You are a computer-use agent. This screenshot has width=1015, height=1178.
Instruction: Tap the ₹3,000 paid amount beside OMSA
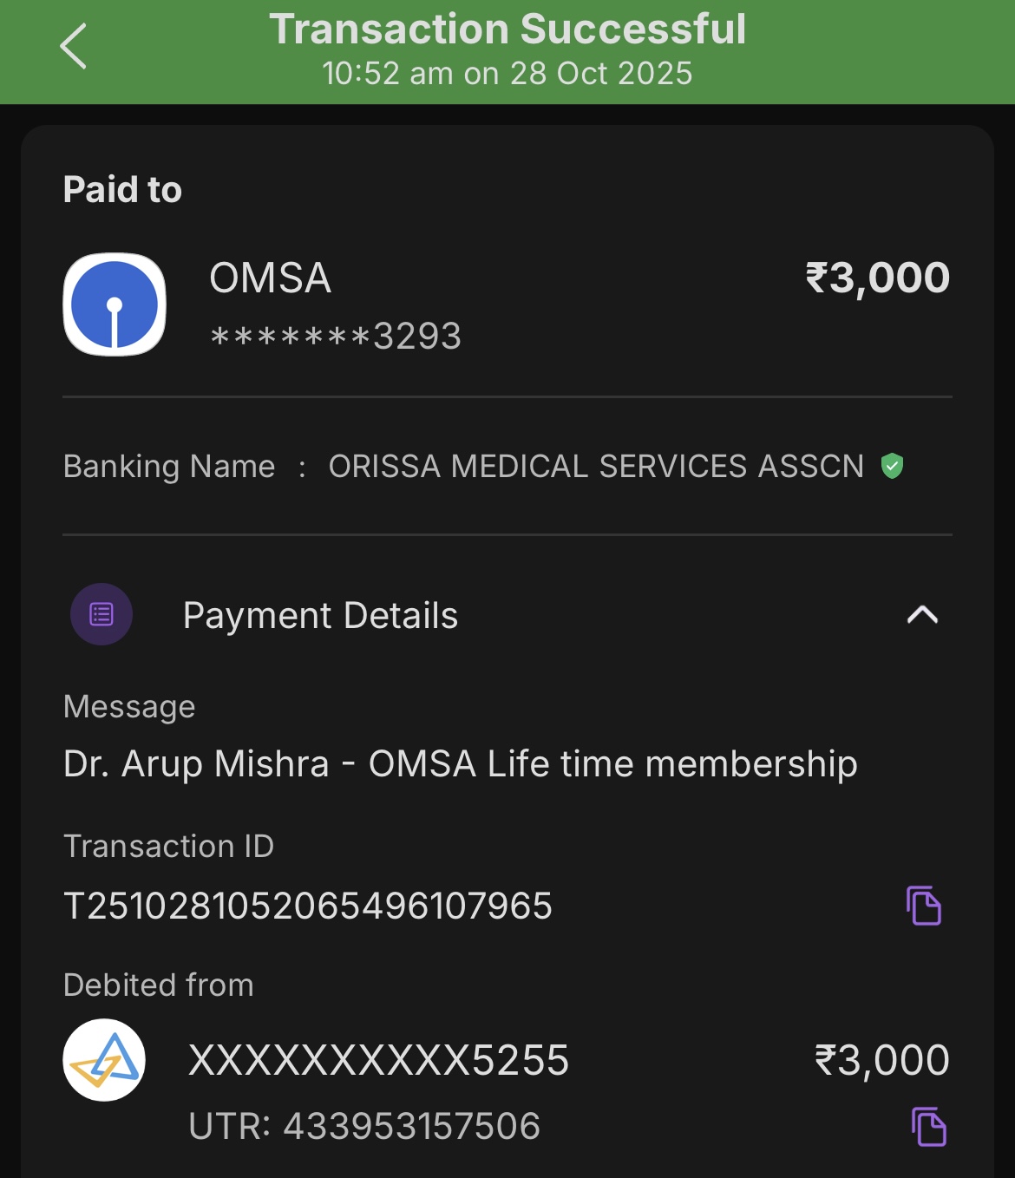877,278
